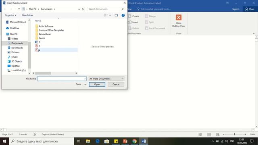The image size is (258, 145).
Task: Click Name column header
Action: click(38, 21)
